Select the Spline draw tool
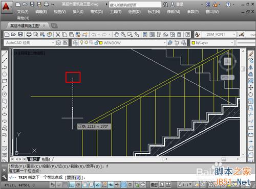The image size is (256, 189). pos(5,107)
